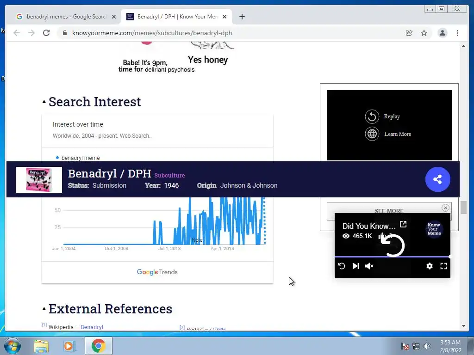This screenshot has height=355, width=474.
Task: Close the floating video player
Action: (x=445, y=208)
